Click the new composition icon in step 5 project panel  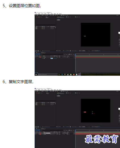[38, 51]
